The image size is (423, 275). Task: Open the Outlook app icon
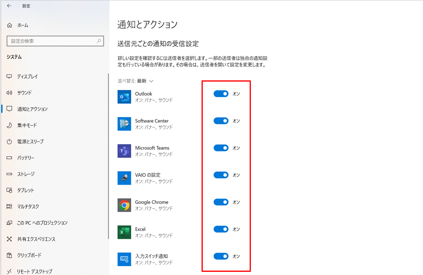click(x=124, y=97)
